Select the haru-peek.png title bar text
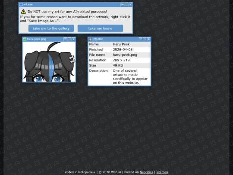This screenshot has height=175, width=233. click(36, 39)
